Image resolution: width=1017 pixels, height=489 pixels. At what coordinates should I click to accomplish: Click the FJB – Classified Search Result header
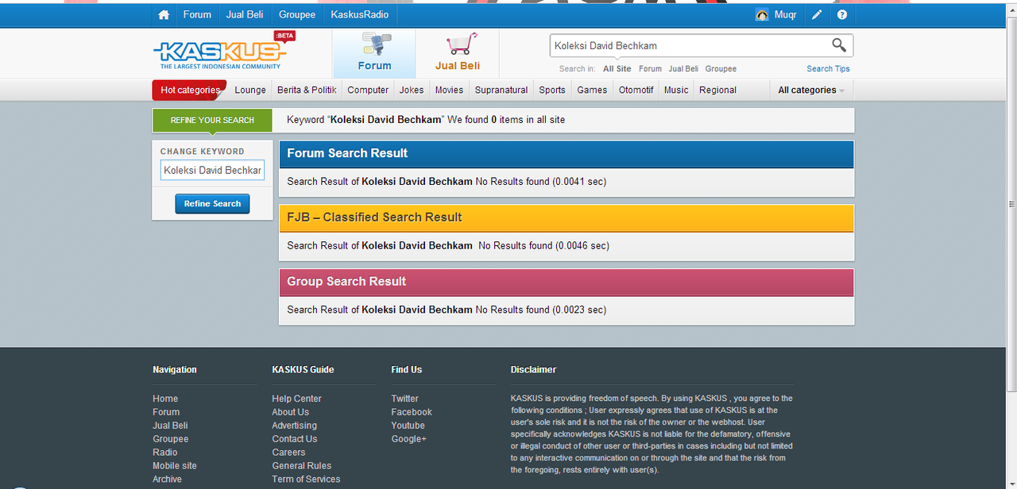point(567,218)
